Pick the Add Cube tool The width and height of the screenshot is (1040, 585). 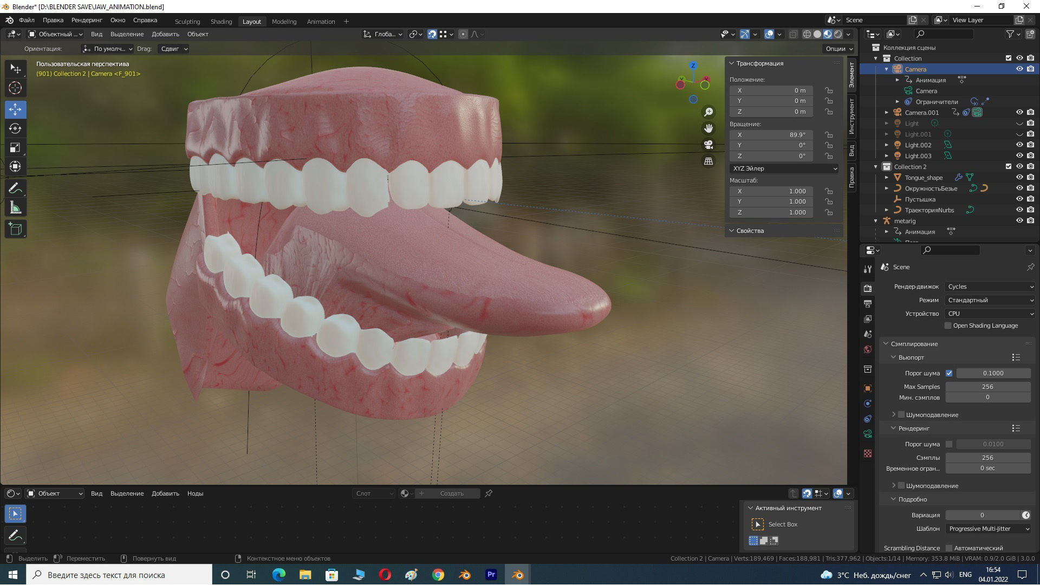(15, 228)
